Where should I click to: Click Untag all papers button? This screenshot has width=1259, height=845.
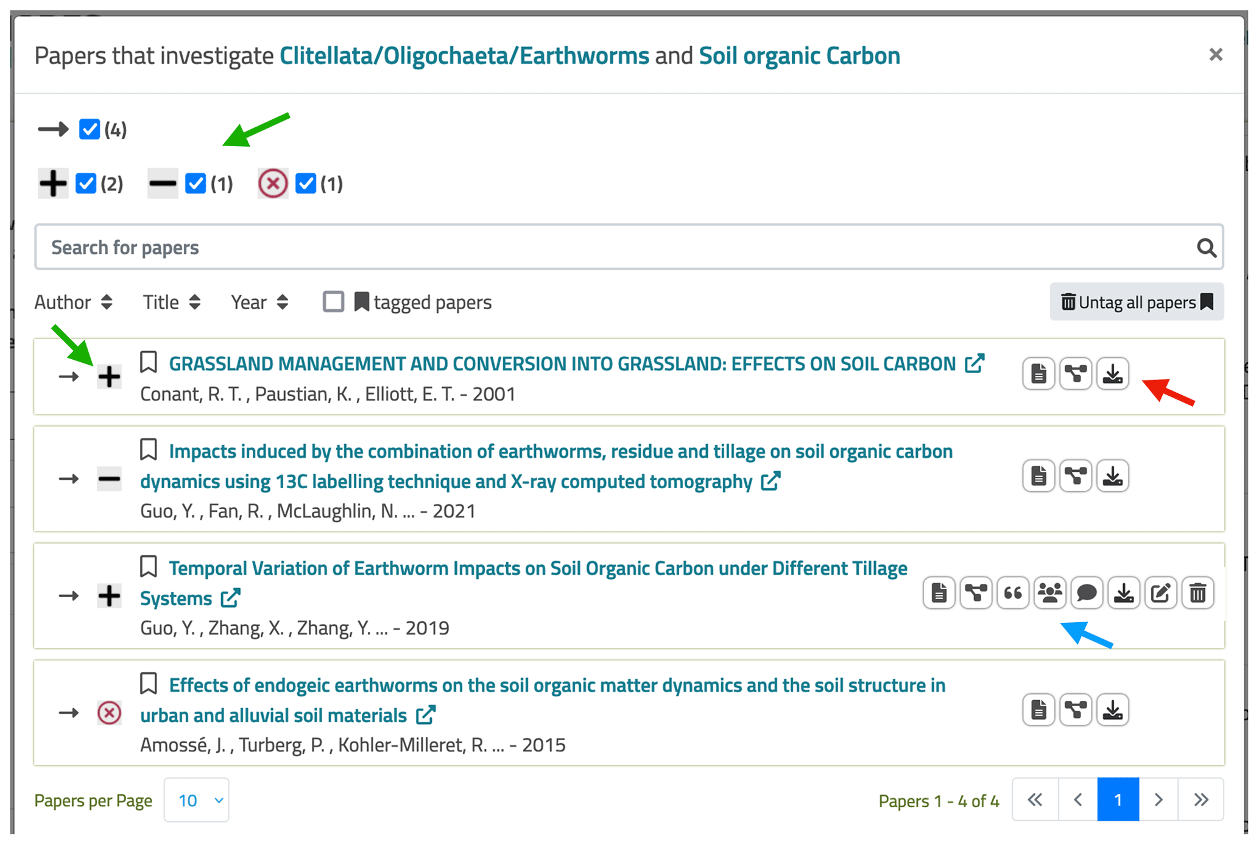(1137, 302)
